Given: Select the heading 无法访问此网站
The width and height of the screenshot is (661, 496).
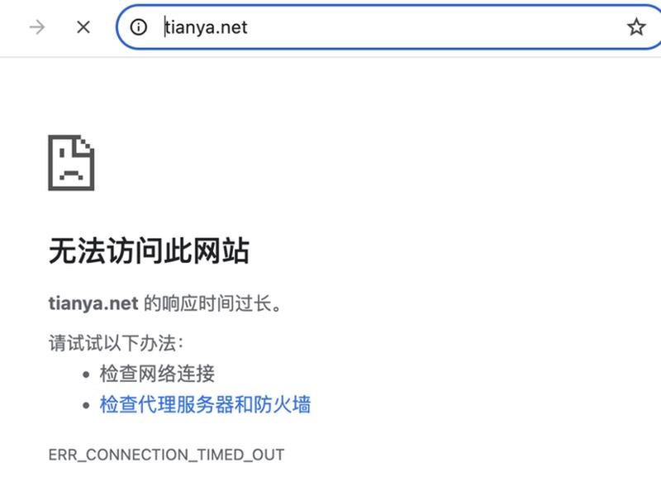Looking at the screenshot, I should coord(149,251).
